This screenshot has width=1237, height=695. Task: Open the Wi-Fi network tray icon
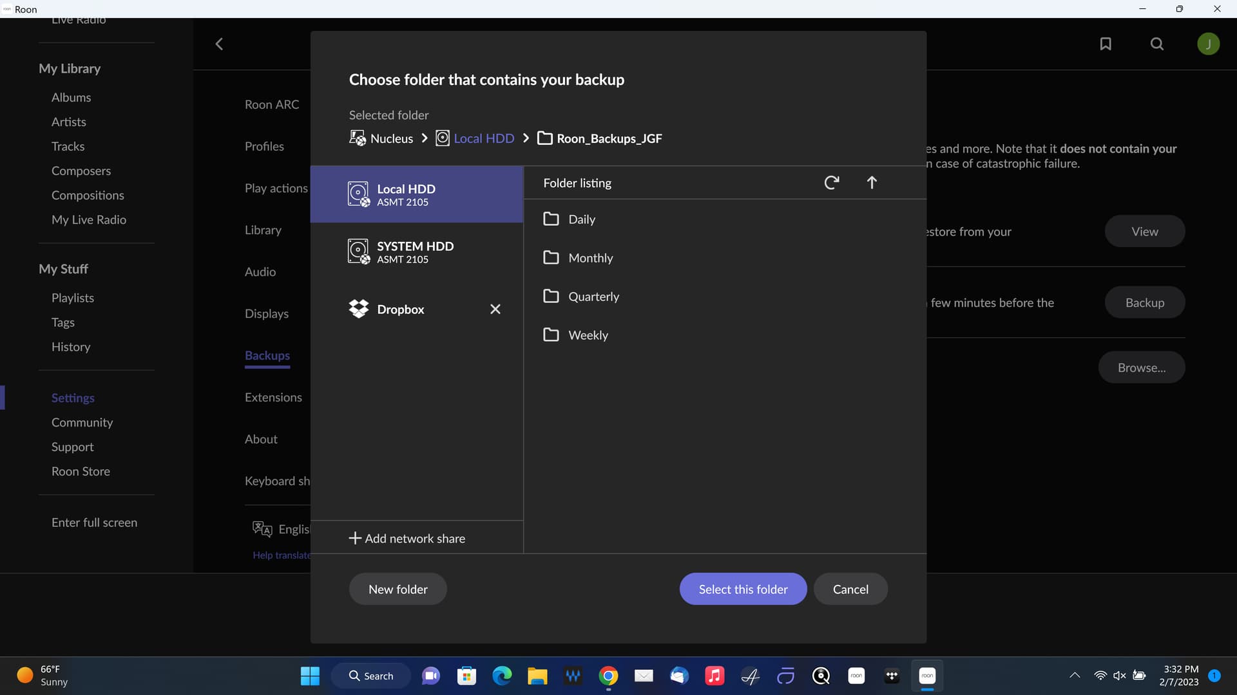(1100, 676)
